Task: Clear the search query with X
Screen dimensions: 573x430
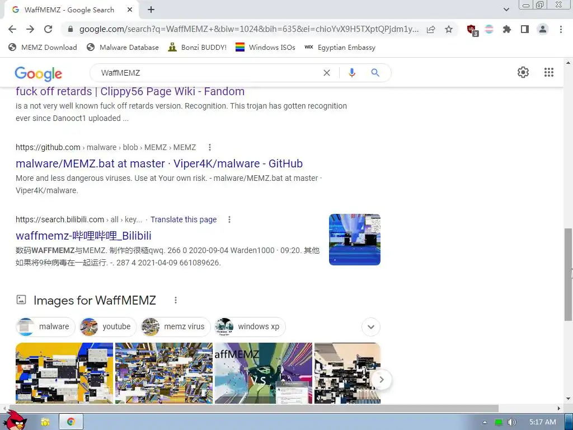Action: [327, 73]
